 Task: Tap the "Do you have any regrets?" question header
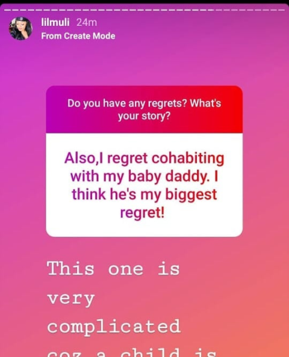144,109
